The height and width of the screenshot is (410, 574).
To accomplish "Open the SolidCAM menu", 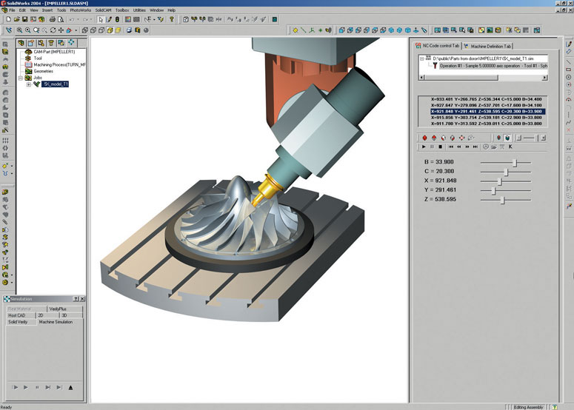I will 103,10.
